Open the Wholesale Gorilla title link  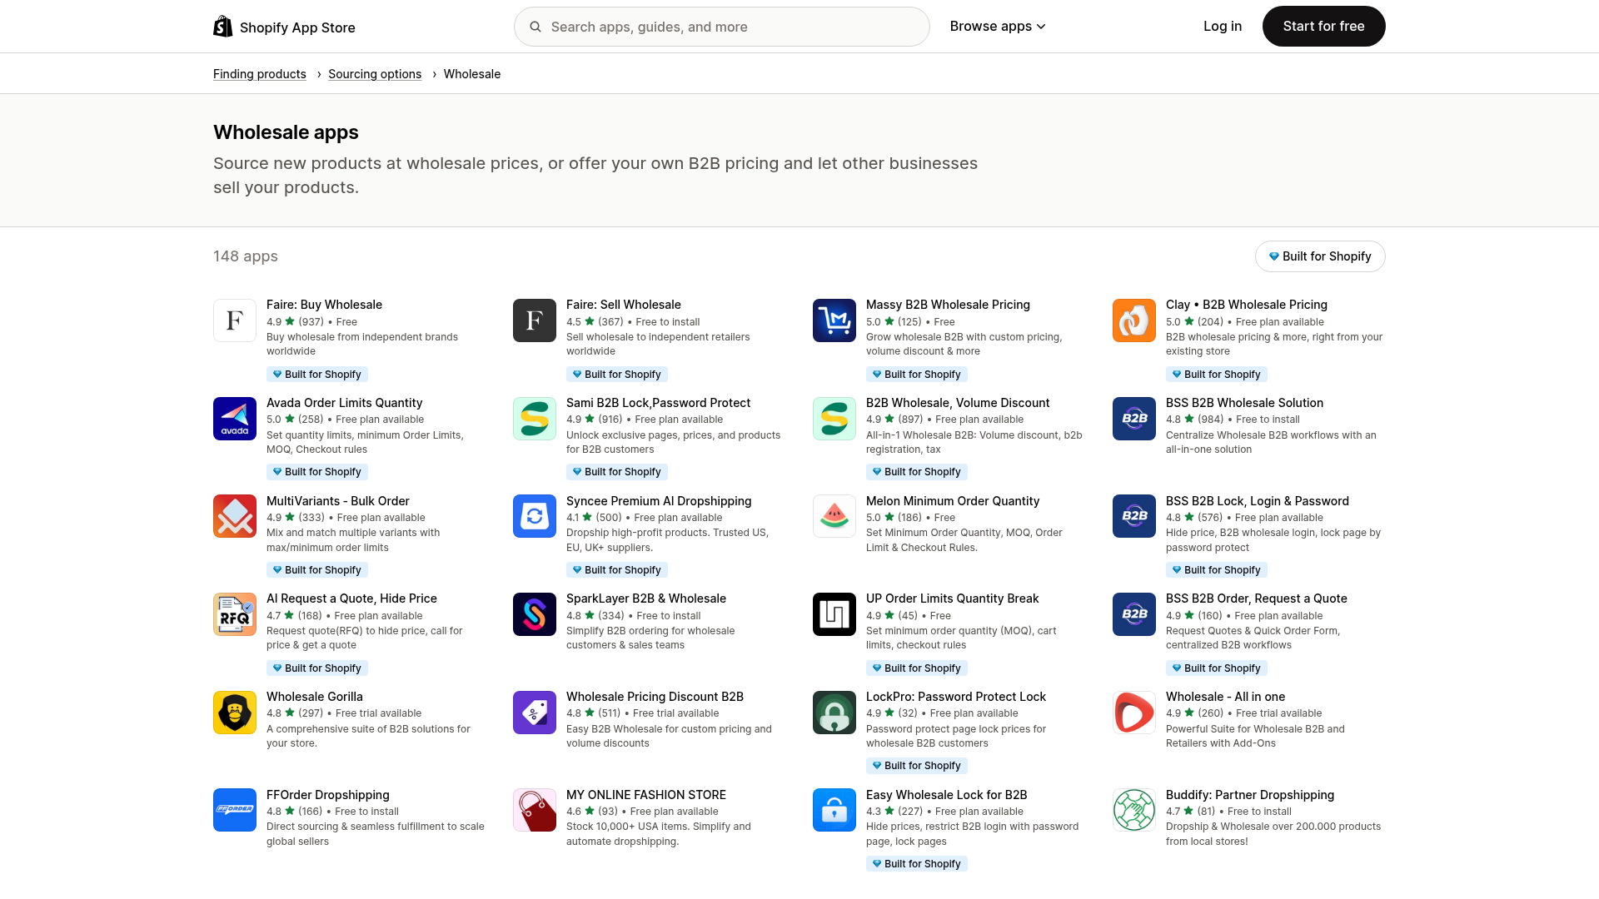(315, 697)
